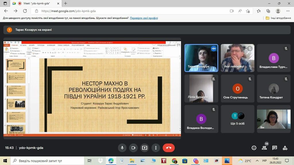Viewport: 294px width, 165px height.
Task: Toggle the microphone in the call bar
Action: 122,148
